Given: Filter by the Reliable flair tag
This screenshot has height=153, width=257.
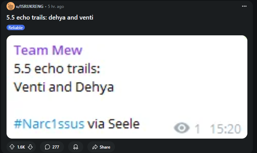Looking at the screenshot, I should (16, 27).
